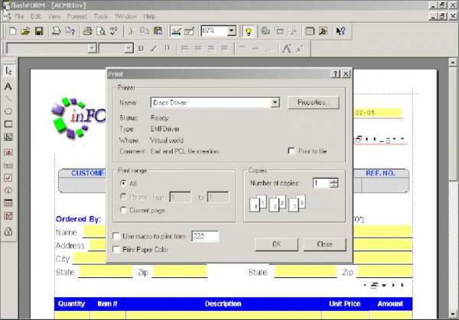Check Use macro to print form
This screenshot has height=320, width=459.
click(116, 237)
